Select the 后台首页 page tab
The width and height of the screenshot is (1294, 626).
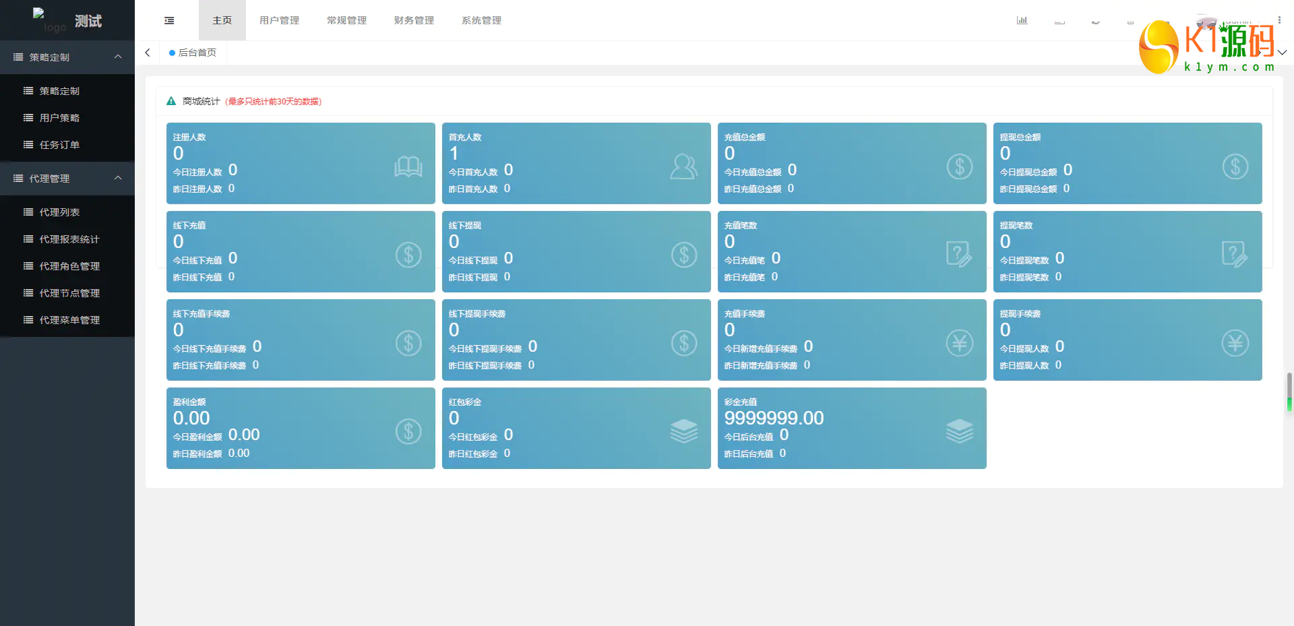pyautogui.click(x=193, y=53)
